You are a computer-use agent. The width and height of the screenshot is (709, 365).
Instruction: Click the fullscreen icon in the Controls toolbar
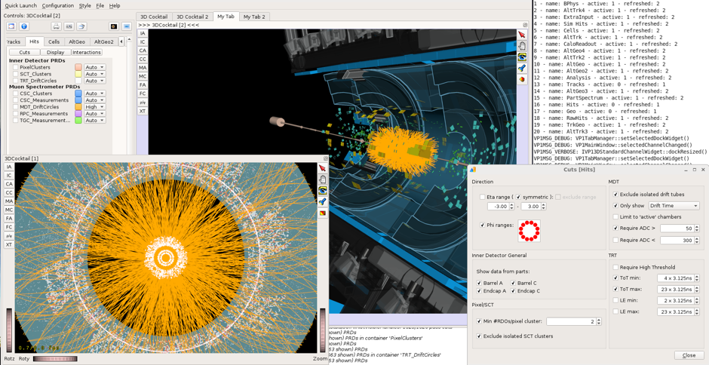11,26
